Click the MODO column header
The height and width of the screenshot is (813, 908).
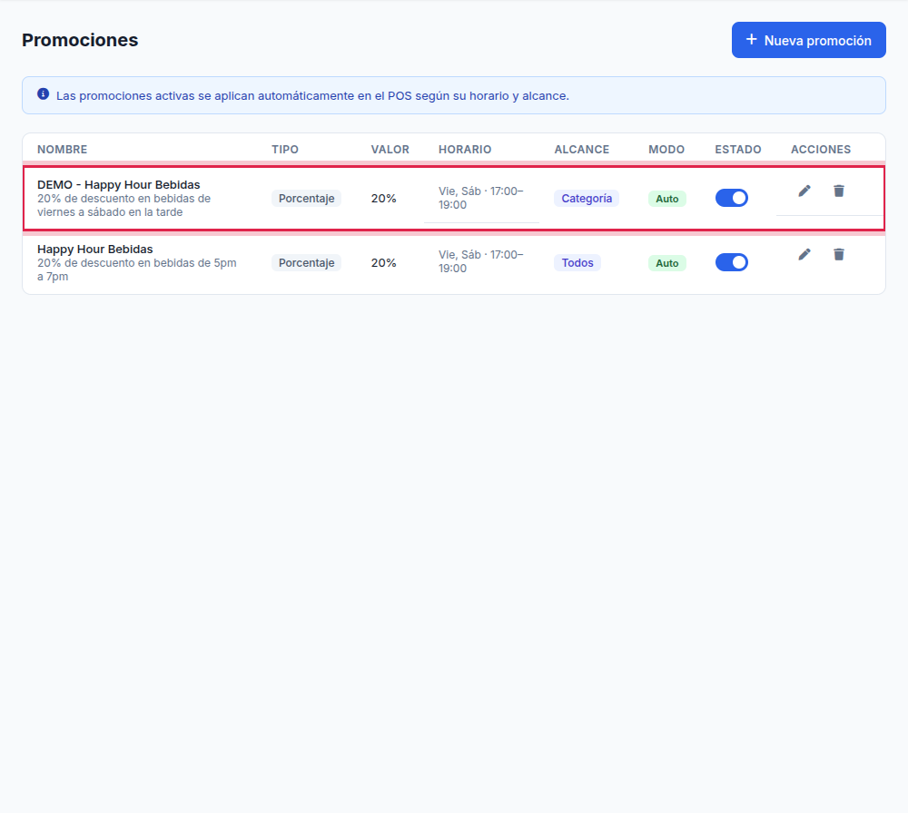666,150
